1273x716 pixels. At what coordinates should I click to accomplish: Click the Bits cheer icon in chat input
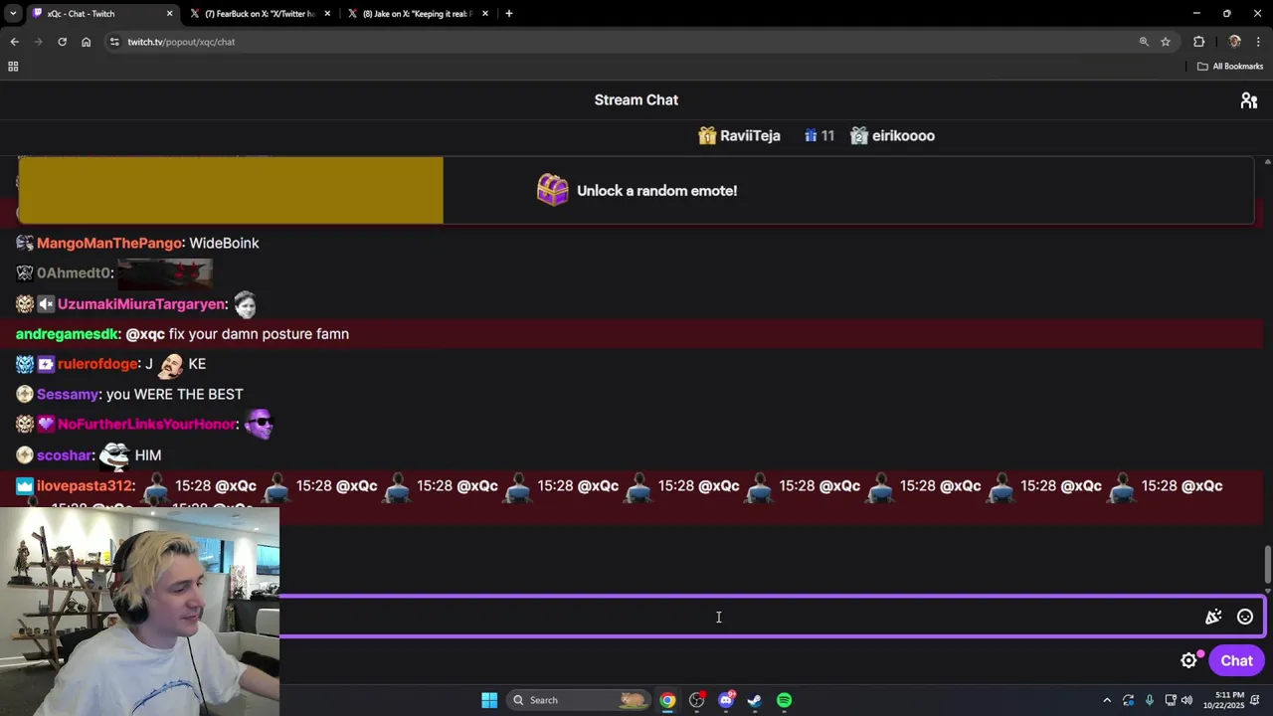tap(1213, 618)
